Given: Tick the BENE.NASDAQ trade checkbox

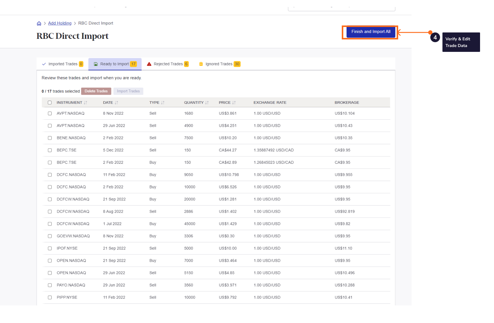Looking at the screenshot, I should [x=50, y=138].
